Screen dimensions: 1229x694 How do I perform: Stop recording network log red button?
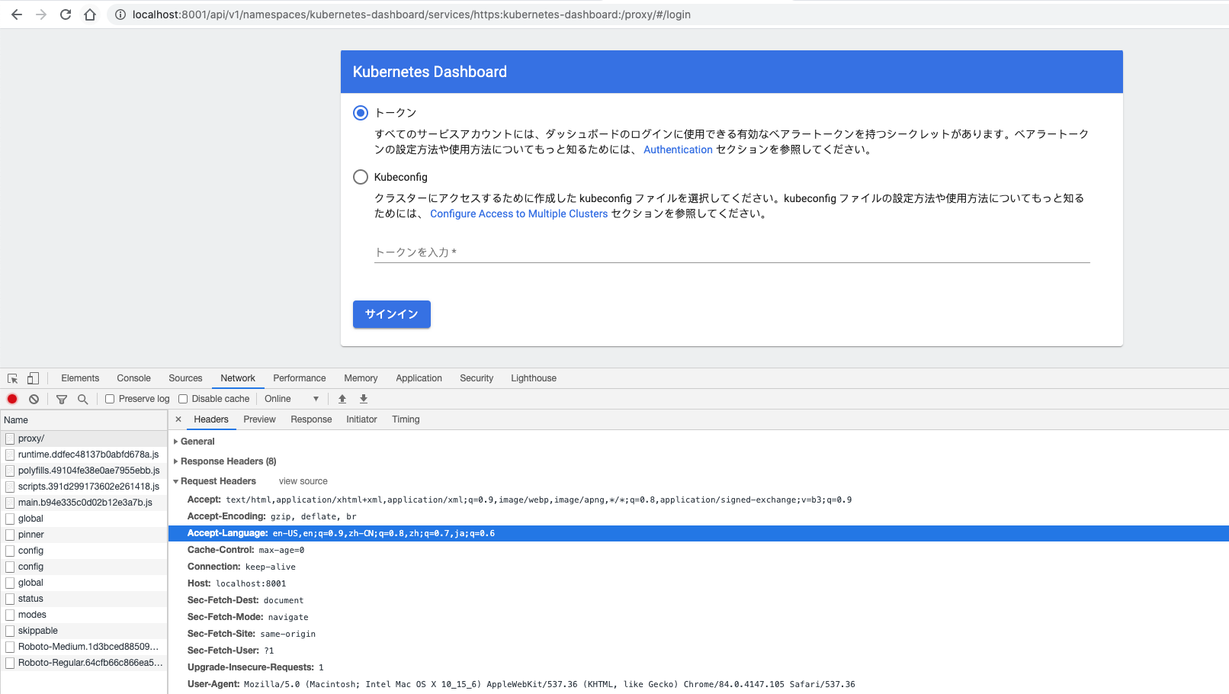point(12,399)
